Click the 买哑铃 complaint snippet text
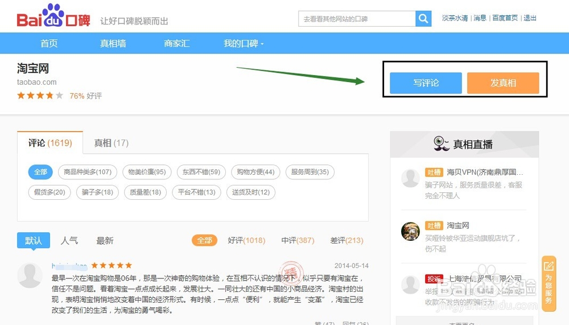The width and height of the screenshot is (569, 325). [472, 243]
